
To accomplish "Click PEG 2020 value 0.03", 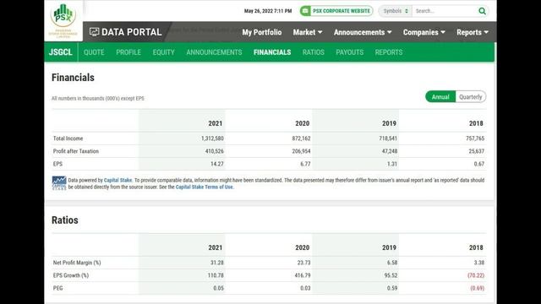I will click(x=305, y=288).
